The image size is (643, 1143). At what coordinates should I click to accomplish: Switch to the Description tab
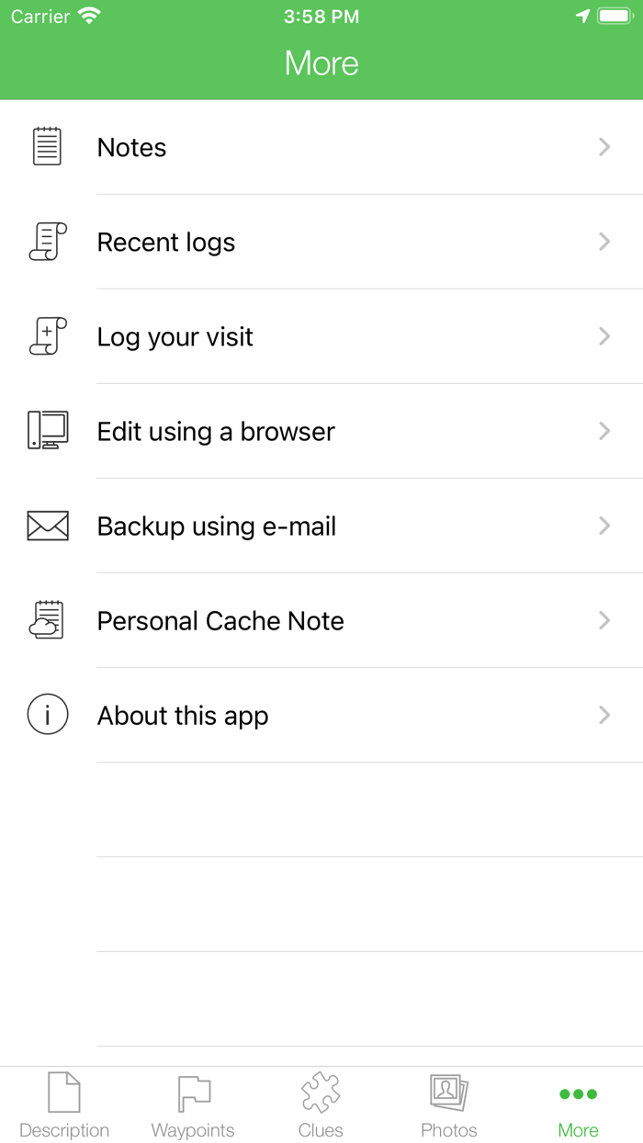tap(64, 1105)
